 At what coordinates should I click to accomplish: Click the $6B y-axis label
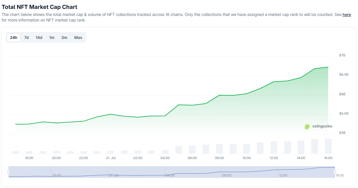pyautogui.click(x=342, y=94)
